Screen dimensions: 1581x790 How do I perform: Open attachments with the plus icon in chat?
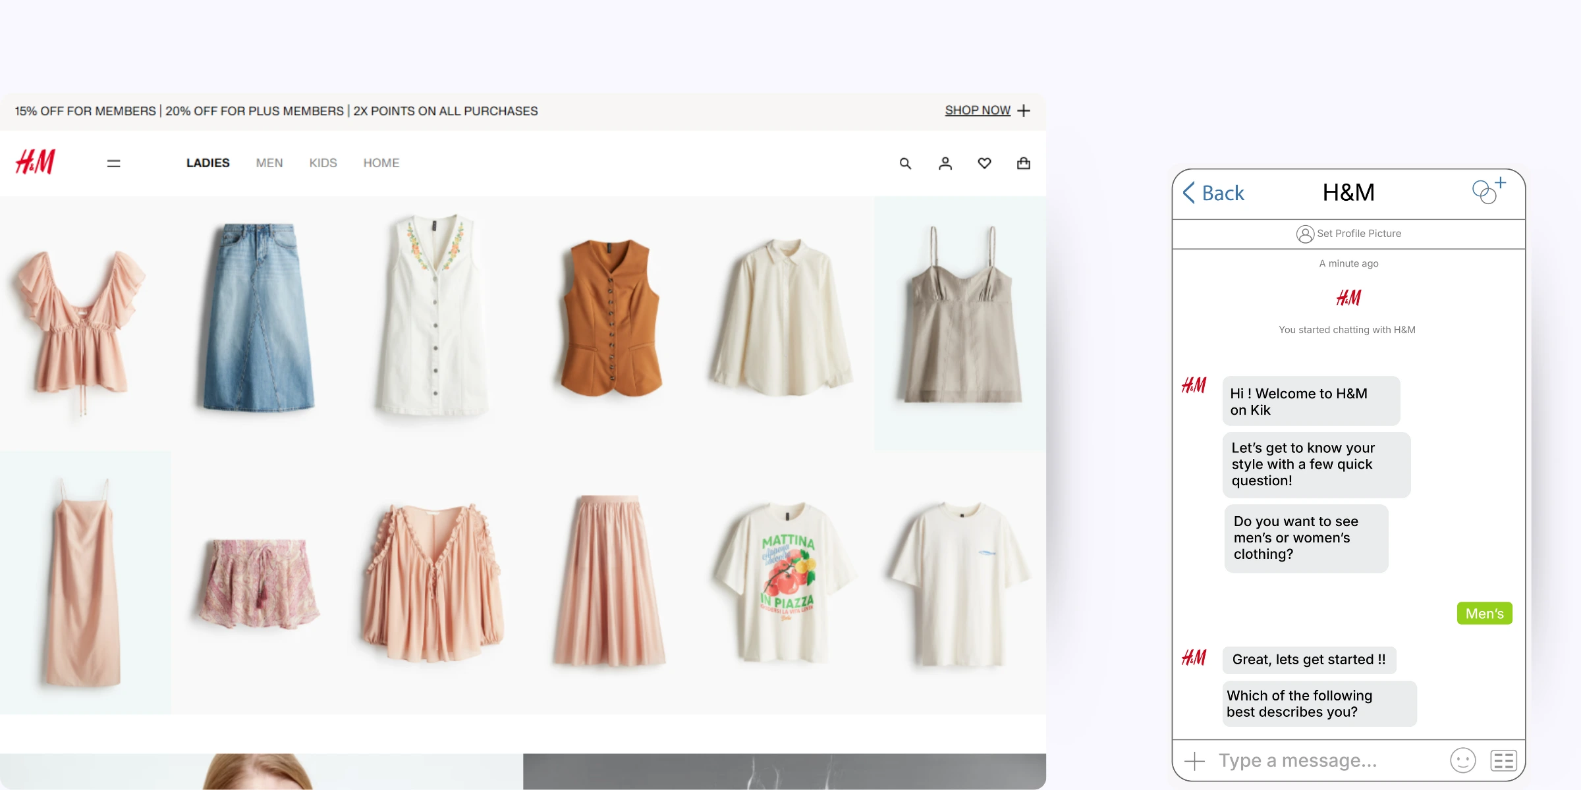click(x=1194, y=760)
